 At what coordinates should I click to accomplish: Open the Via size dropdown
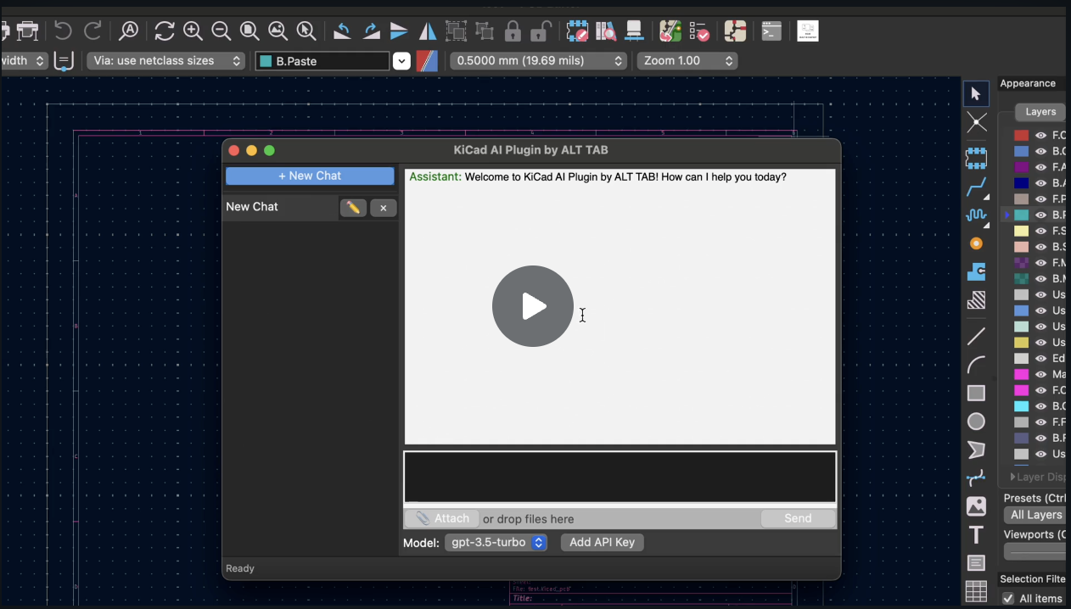click(165, 61)
